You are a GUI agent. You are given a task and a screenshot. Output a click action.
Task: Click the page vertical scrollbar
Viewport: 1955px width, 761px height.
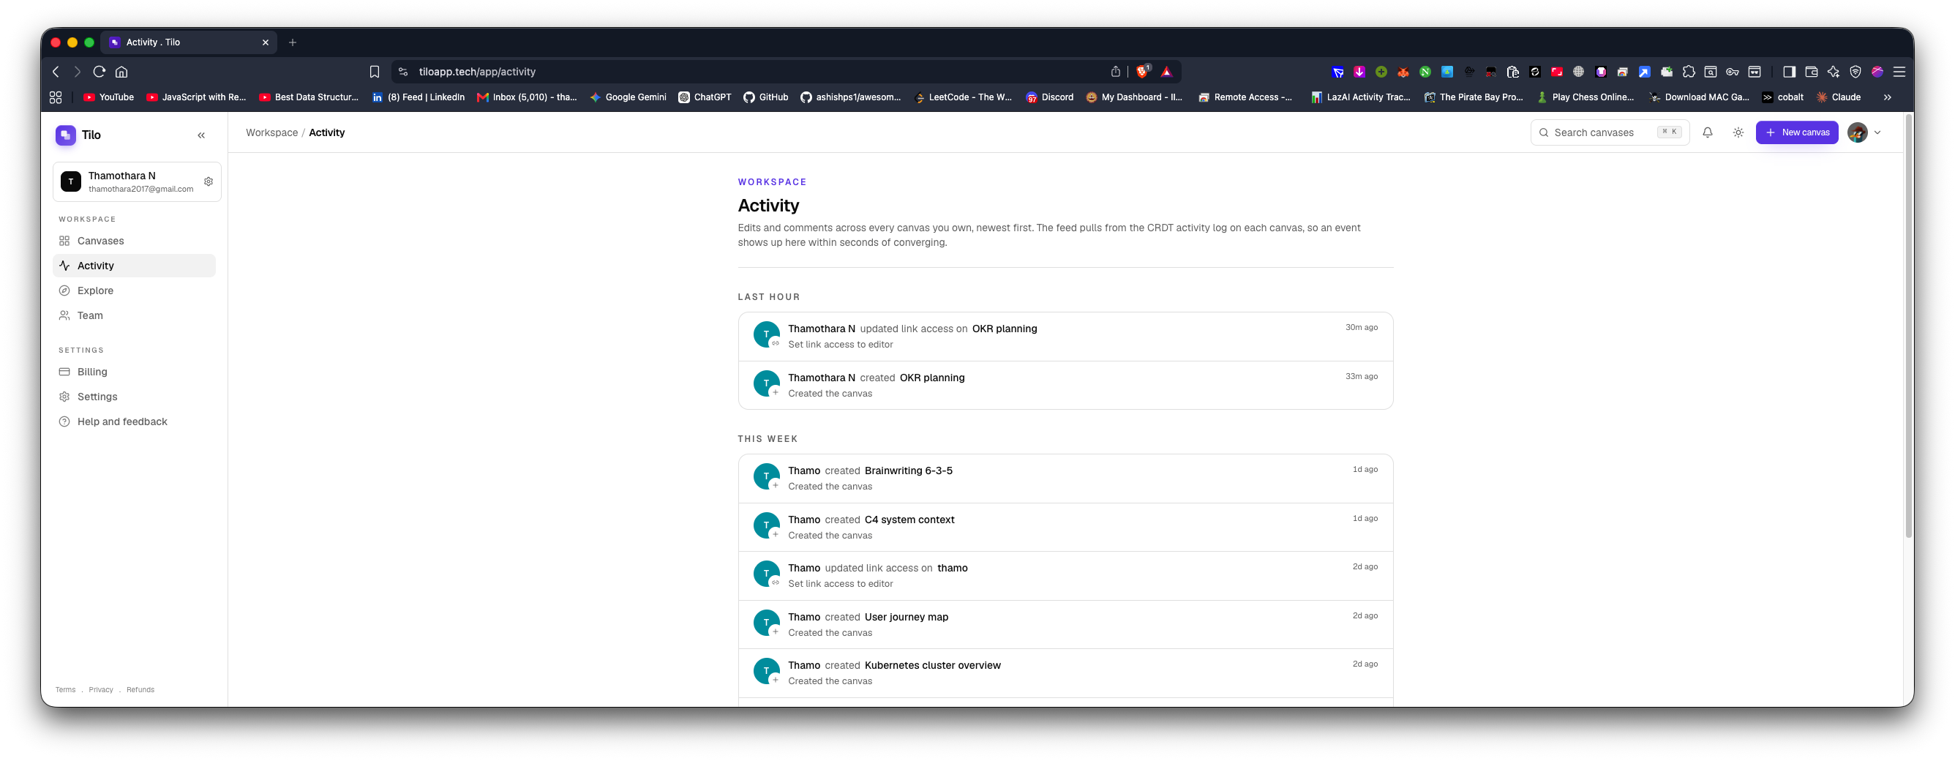(1908, 326)
